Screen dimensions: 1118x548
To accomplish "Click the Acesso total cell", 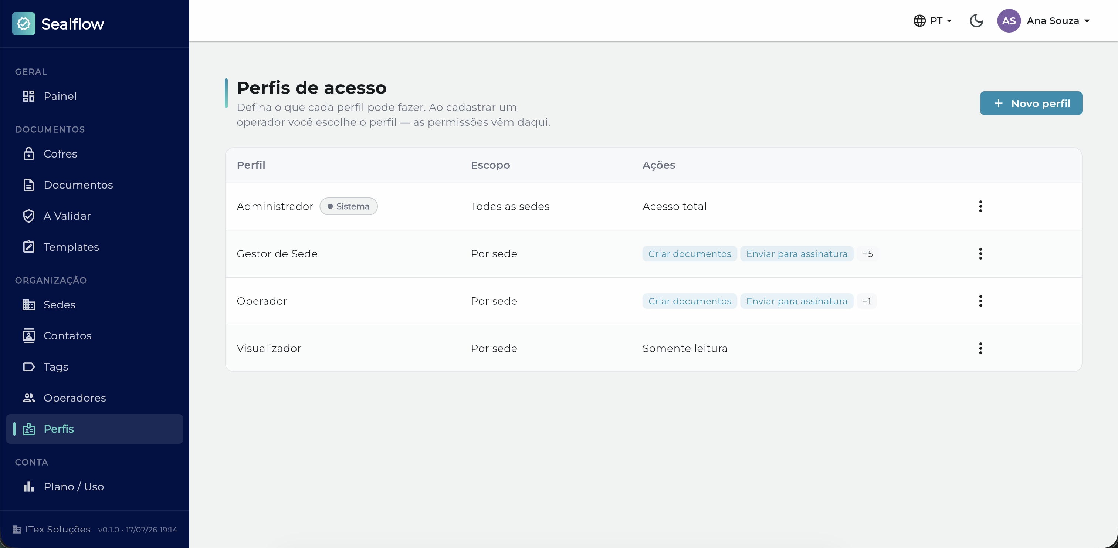I will coord(674,206).
